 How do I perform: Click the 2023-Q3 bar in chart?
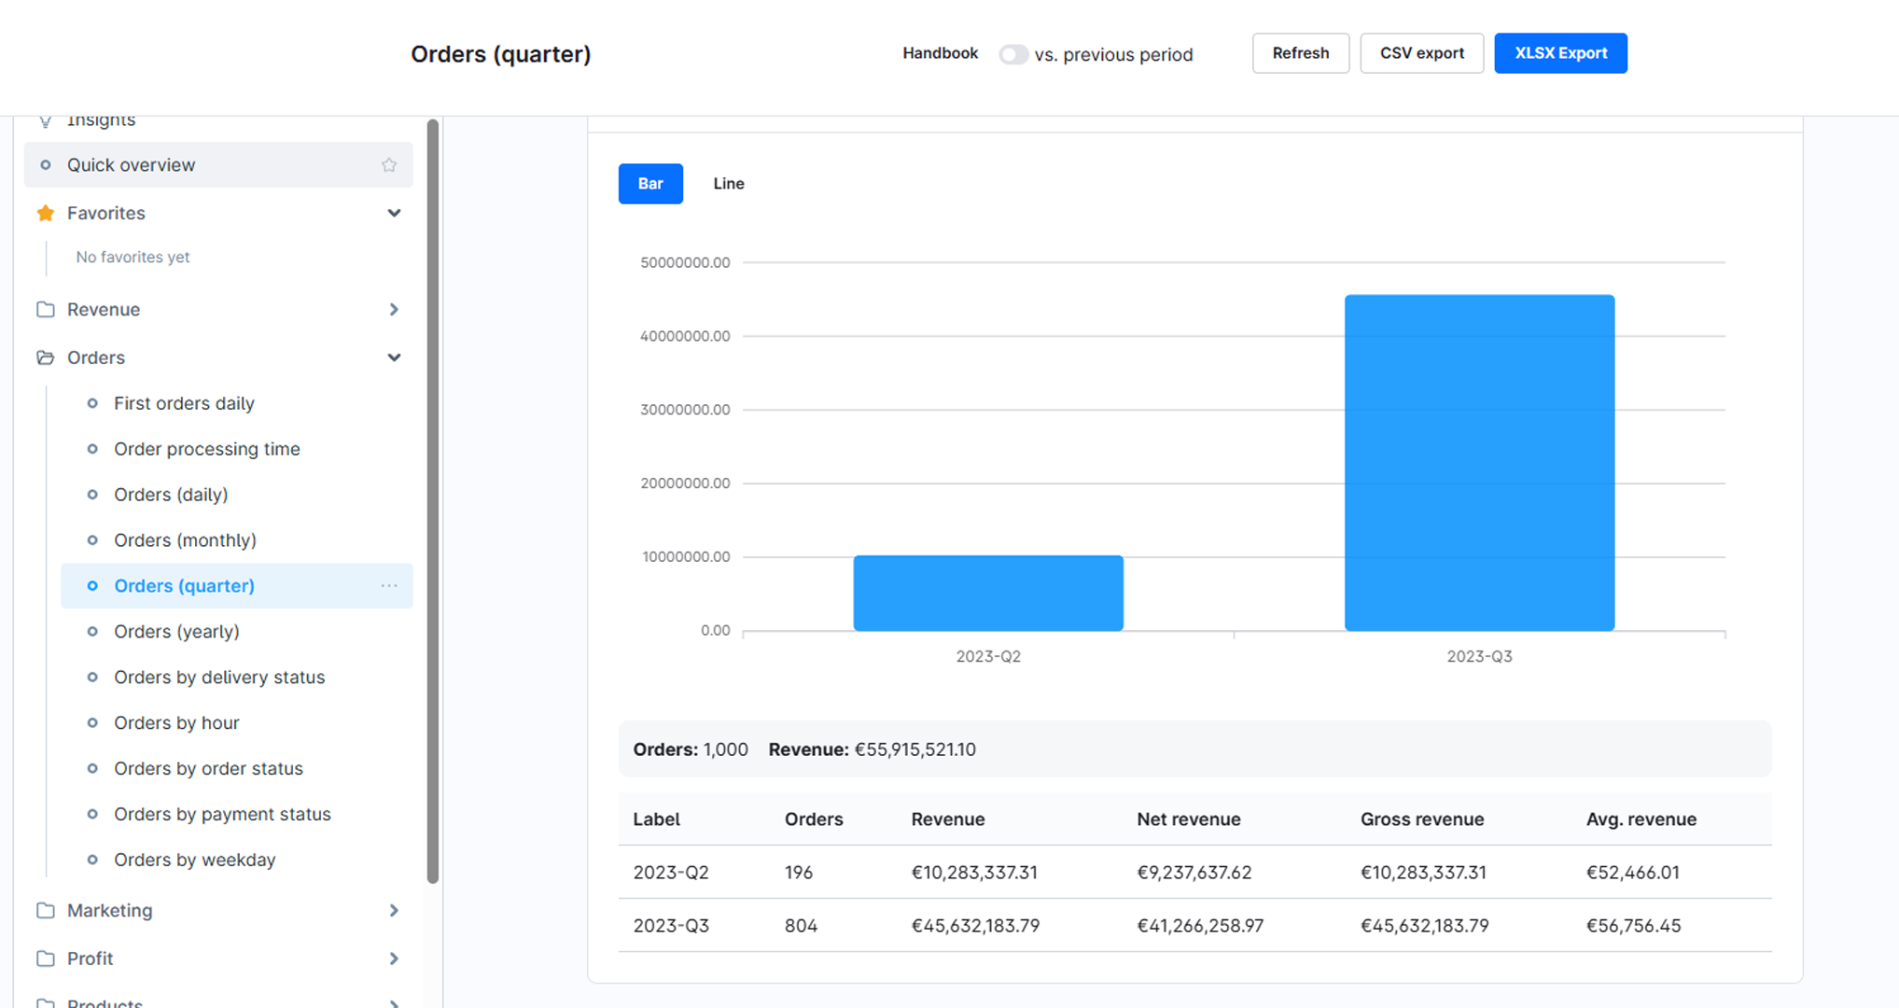pos(1480,463)
